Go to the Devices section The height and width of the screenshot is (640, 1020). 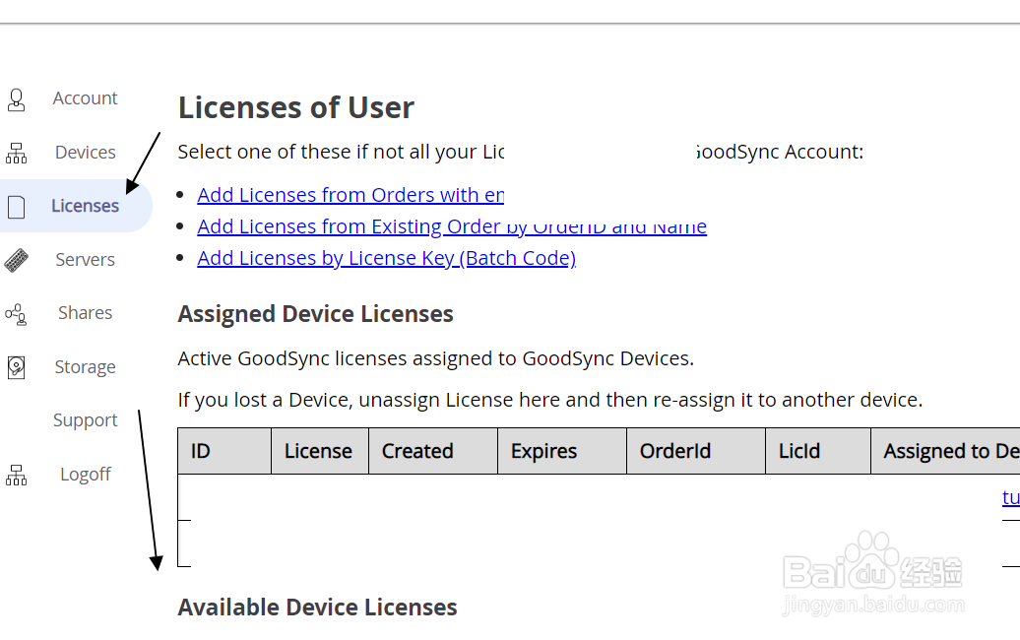tap(85, 153)
